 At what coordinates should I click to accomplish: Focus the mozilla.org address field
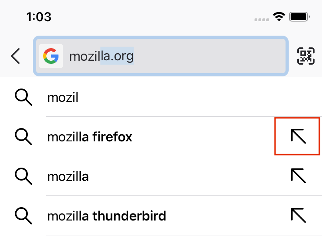[161, 56]
